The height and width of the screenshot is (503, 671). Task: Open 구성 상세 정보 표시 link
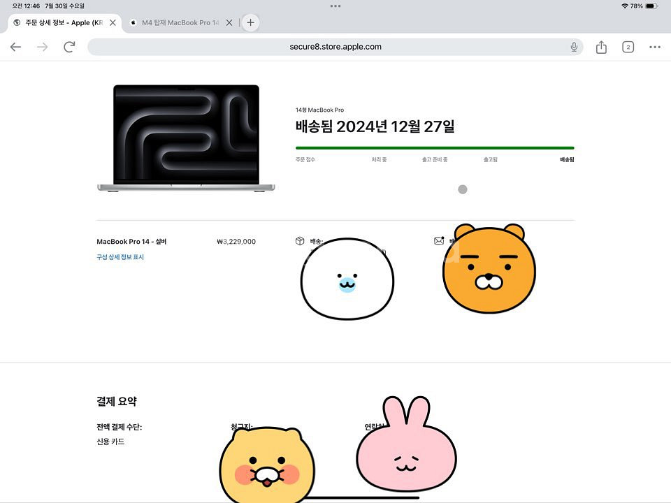click(120, 257)
